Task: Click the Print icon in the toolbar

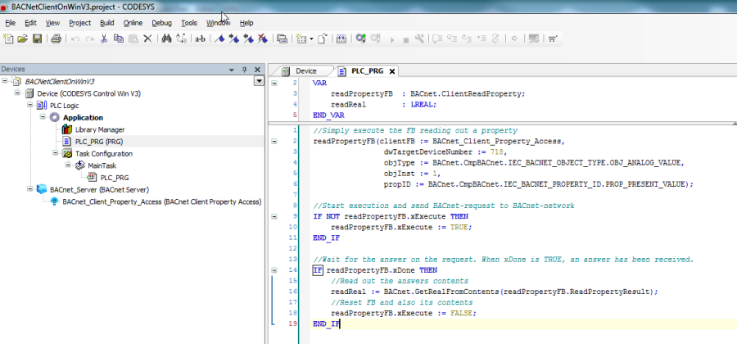Action: tap(57, 38)
